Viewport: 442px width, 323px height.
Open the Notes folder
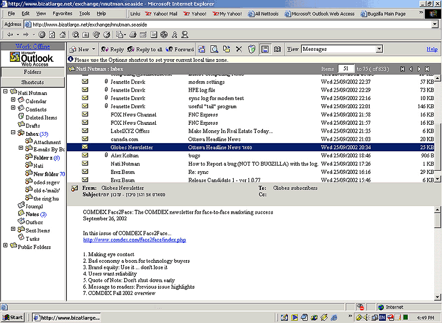(x=32, y=214)
